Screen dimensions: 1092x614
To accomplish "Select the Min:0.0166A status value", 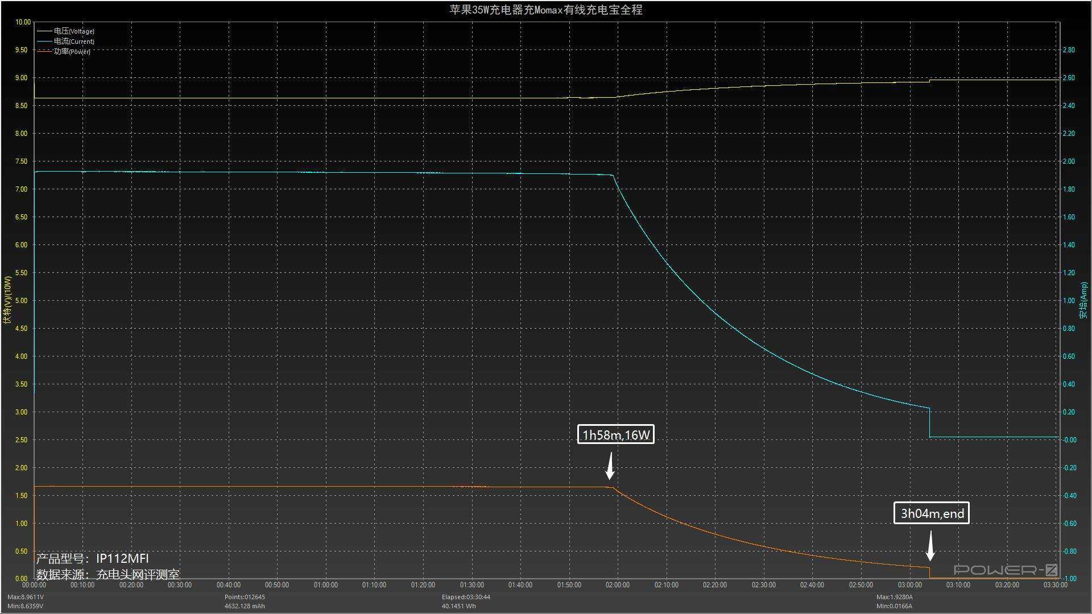I will click(x=895, y=606).
